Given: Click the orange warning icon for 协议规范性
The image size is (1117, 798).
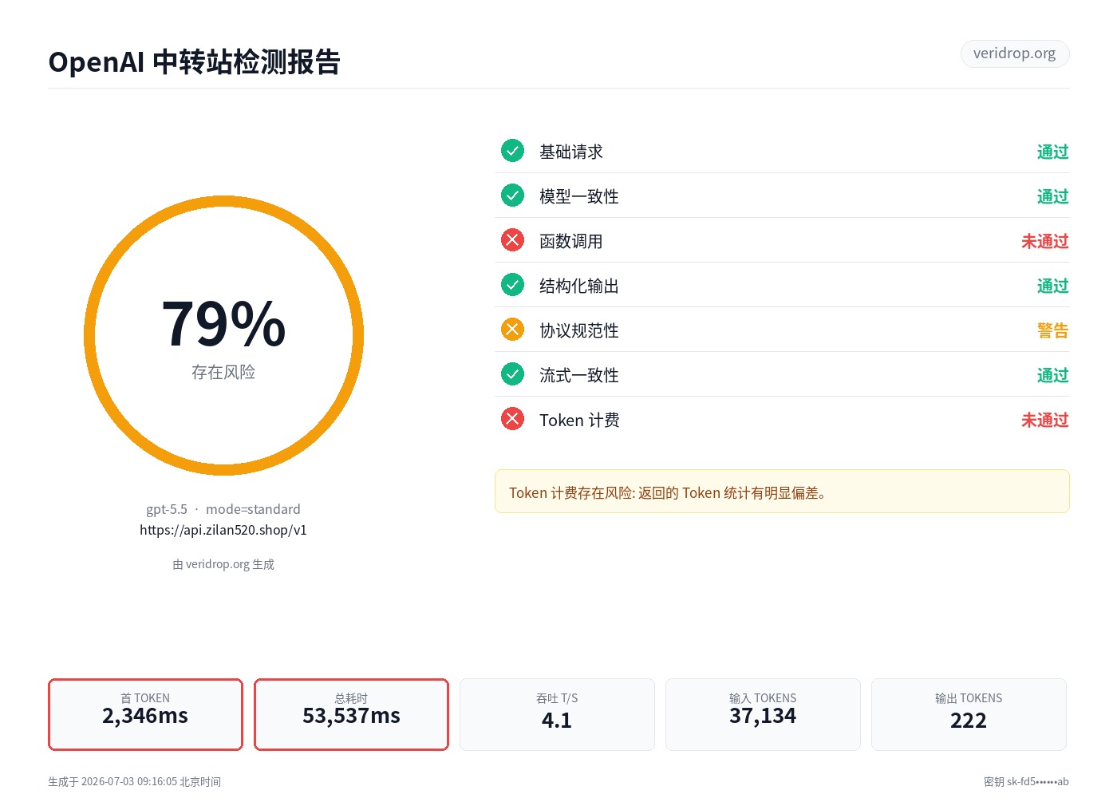Looking at the screenshot, I should pos(512,330).
